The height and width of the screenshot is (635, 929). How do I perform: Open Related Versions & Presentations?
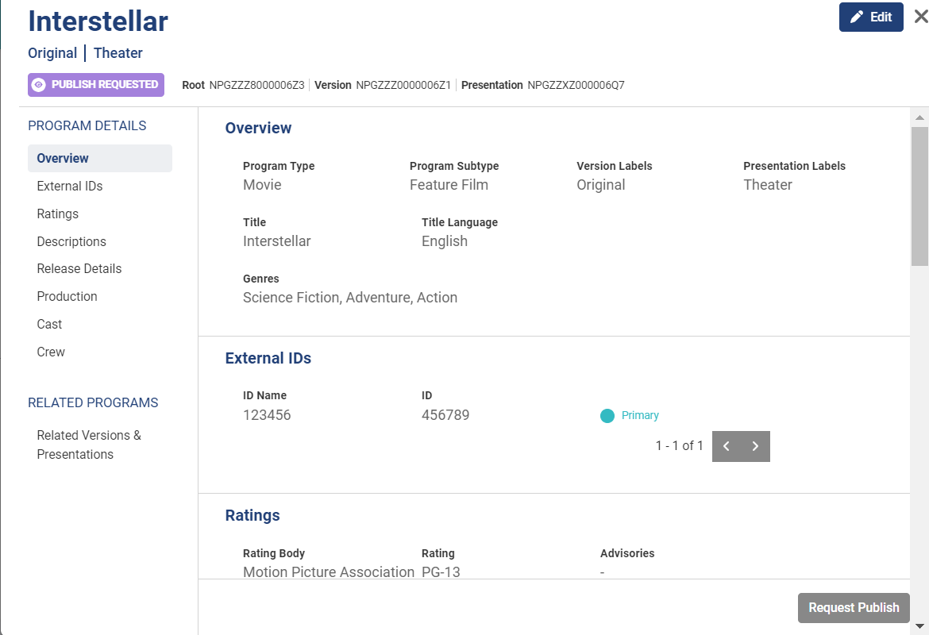[89, 445]
